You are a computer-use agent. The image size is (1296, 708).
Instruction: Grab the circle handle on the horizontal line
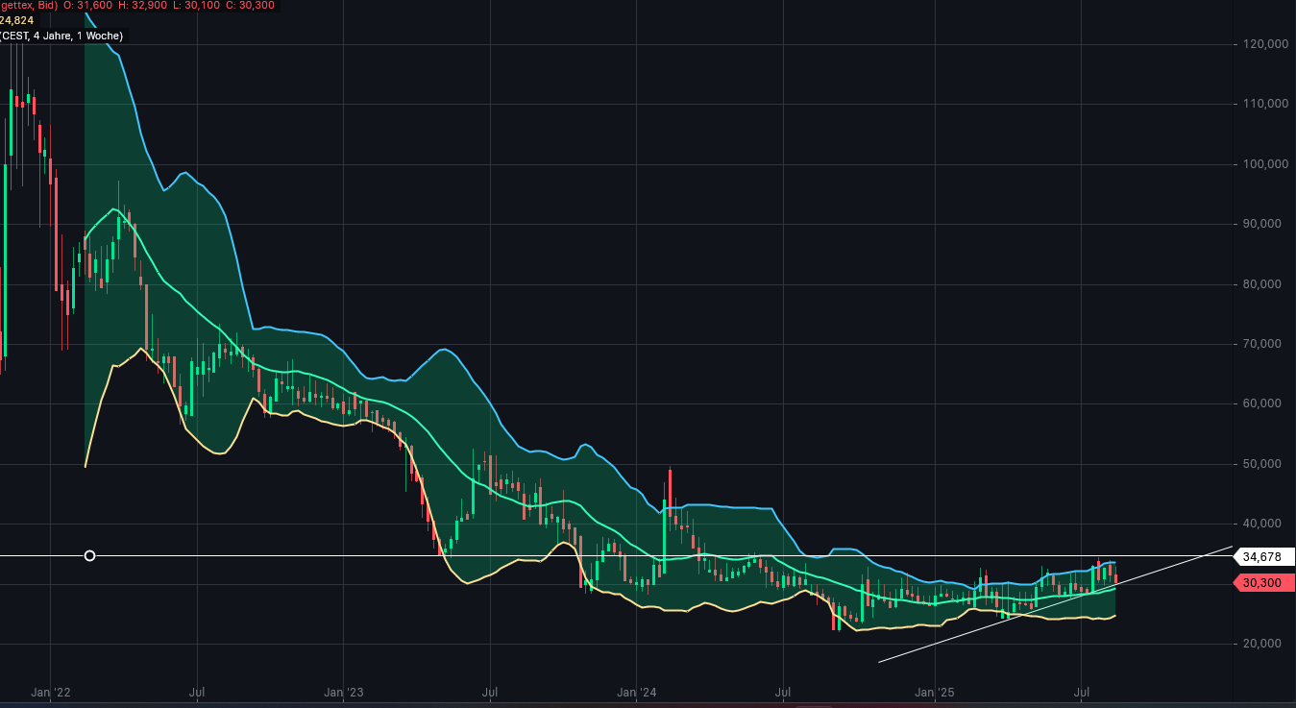pos(90,555)
